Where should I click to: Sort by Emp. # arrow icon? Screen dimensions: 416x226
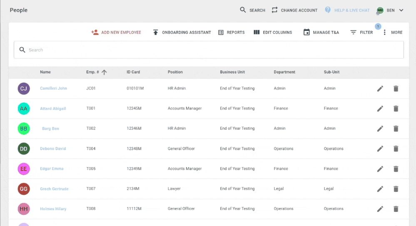click(104, 72)
